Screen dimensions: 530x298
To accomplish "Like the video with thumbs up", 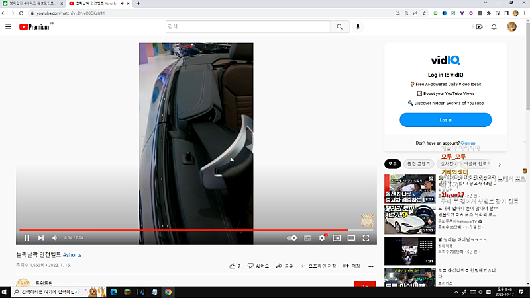I will [x=235, y=266].
